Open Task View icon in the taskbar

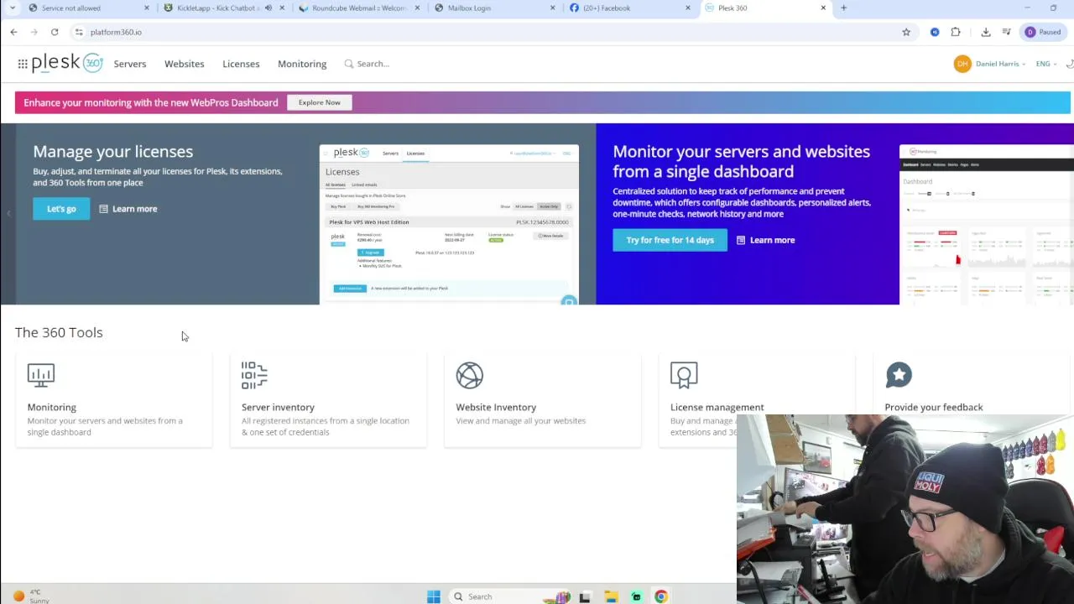(x=585, y=596)
